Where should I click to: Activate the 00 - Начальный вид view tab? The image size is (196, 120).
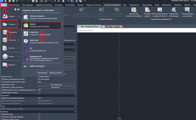click(89, 26)
